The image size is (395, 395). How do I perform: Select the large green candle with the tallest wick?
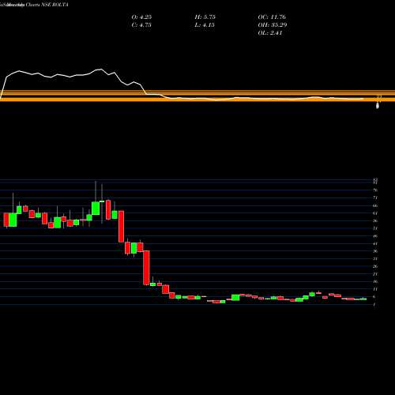pyautogui.click(x=96, y=208)
